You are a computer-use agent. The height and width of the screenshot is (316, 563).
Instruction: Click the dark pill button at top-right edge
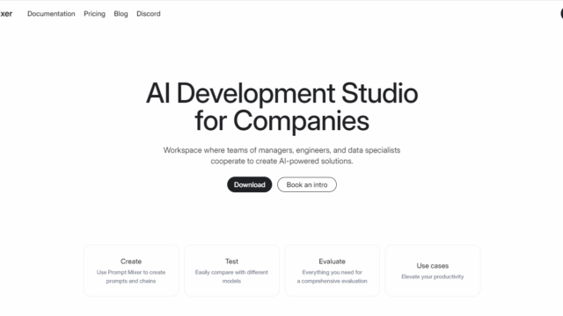click(561, 13)
